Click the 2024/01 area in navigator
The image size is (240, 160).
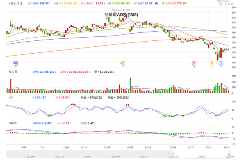(x=88, y=157)
